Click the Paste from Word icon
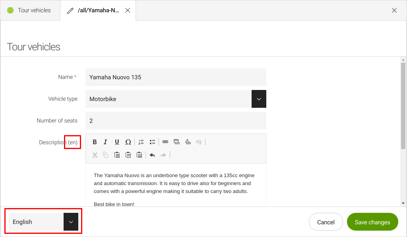The image size is (407, 237). tap(139, 155)
